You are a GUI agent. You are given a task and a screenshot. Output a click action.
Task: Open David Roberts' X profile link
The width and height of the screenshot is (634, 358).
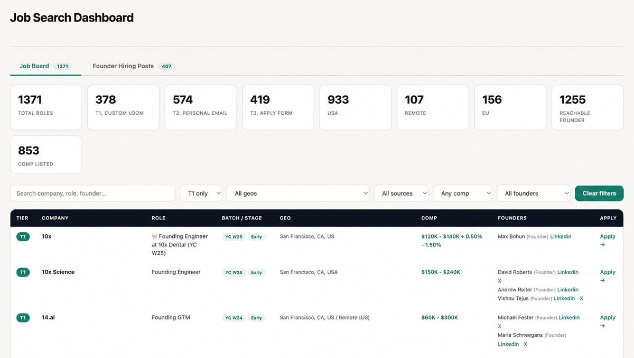coord(500,281)
